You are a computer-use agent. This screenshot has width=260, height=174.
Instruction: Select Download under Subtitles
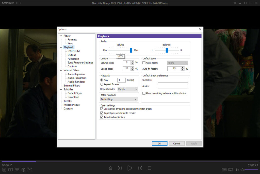(x=73, y=97)
